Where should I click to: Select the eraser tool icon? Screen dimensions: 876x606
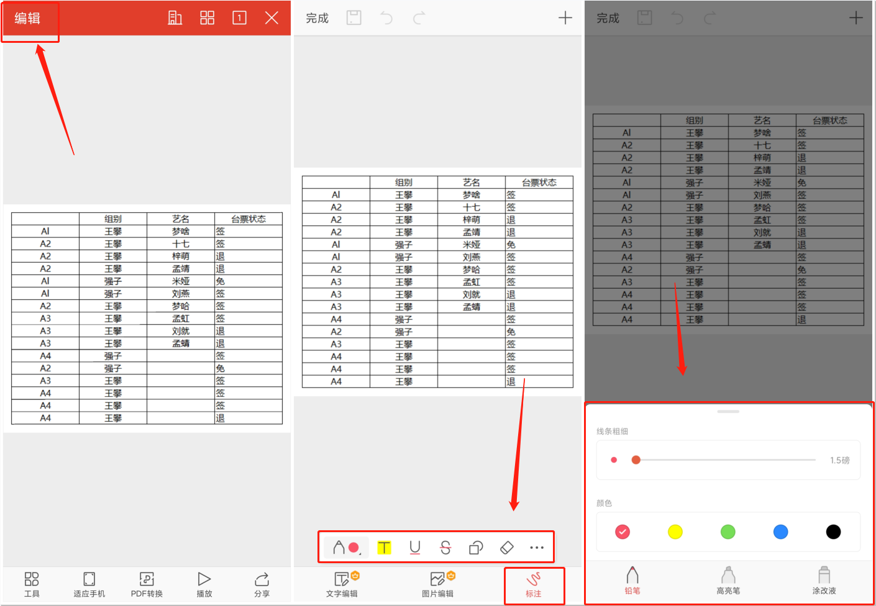pos(507,548)
